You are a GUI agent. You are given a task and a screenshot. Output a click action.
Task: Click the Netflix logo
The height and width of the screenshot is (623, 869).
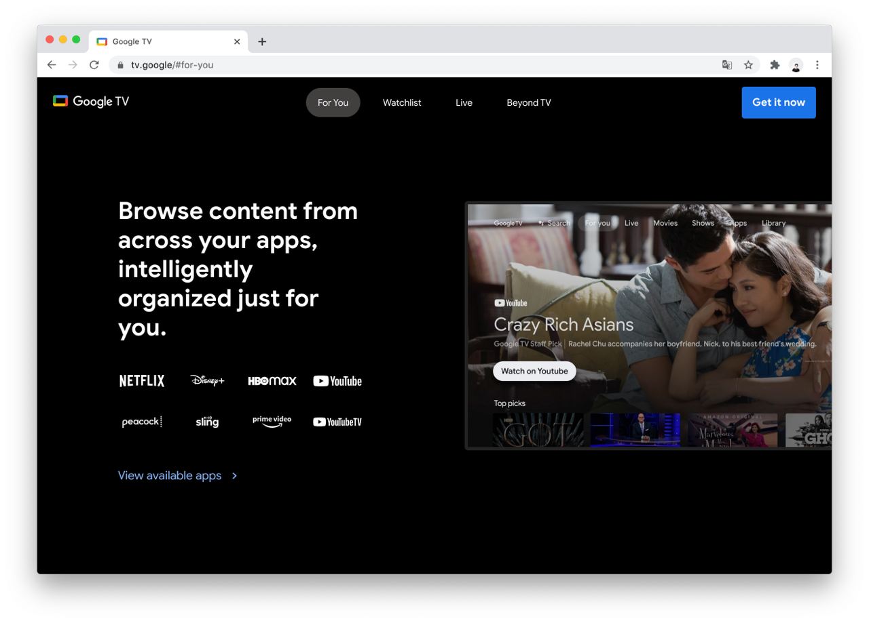(142, 381)
